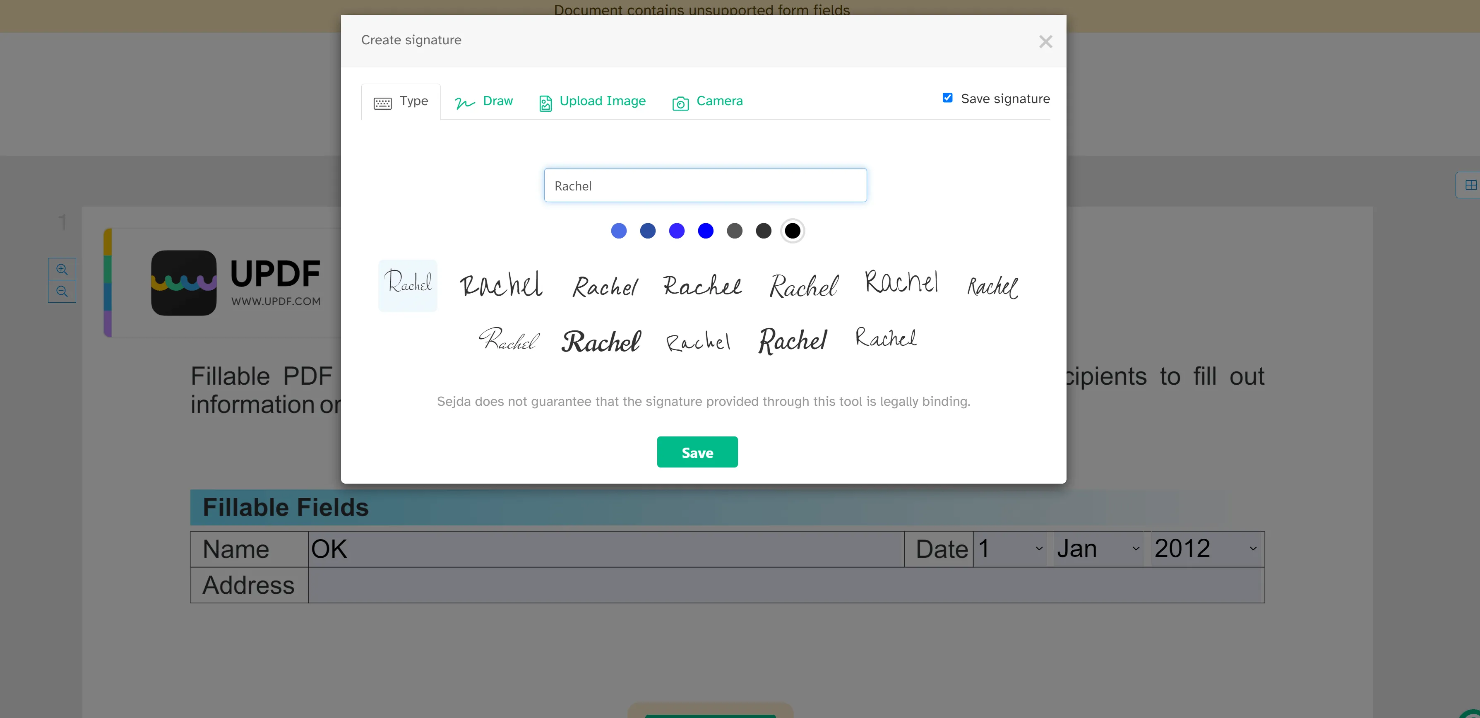Click the Camera signature tab
The width and height of the screenshot is (1480, 718).
pos(707,101)
